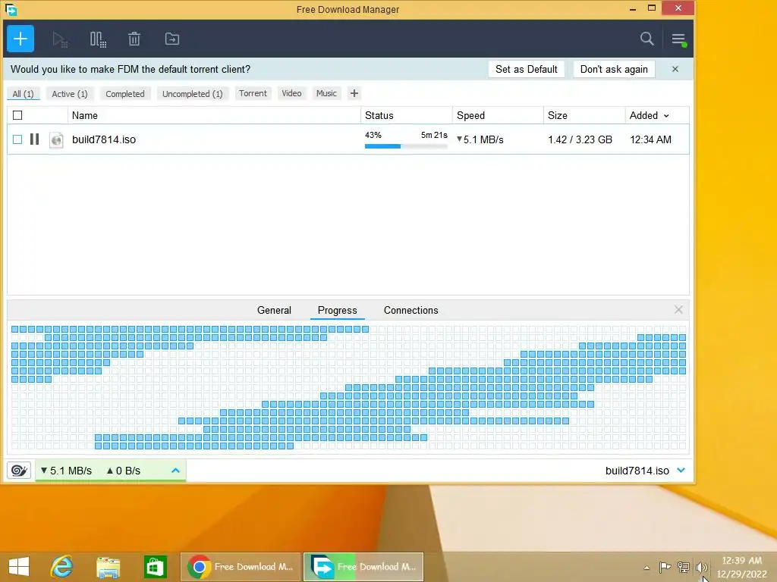Maximize the Free Download Manager window
Viewport: 777px width, 582px height.
point(652,8)
